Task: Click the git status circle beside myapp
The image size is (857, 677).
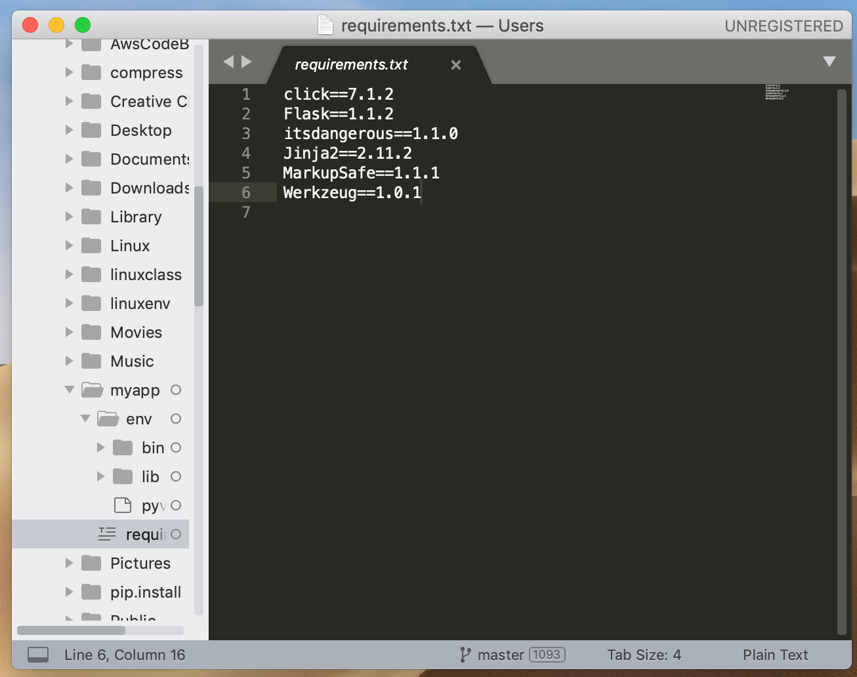Action: [176, 390]
